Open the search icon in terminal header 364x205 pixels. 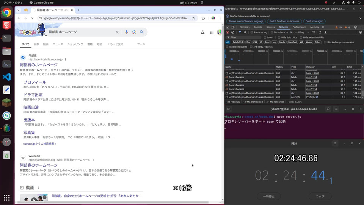click(x=328, y=109)
